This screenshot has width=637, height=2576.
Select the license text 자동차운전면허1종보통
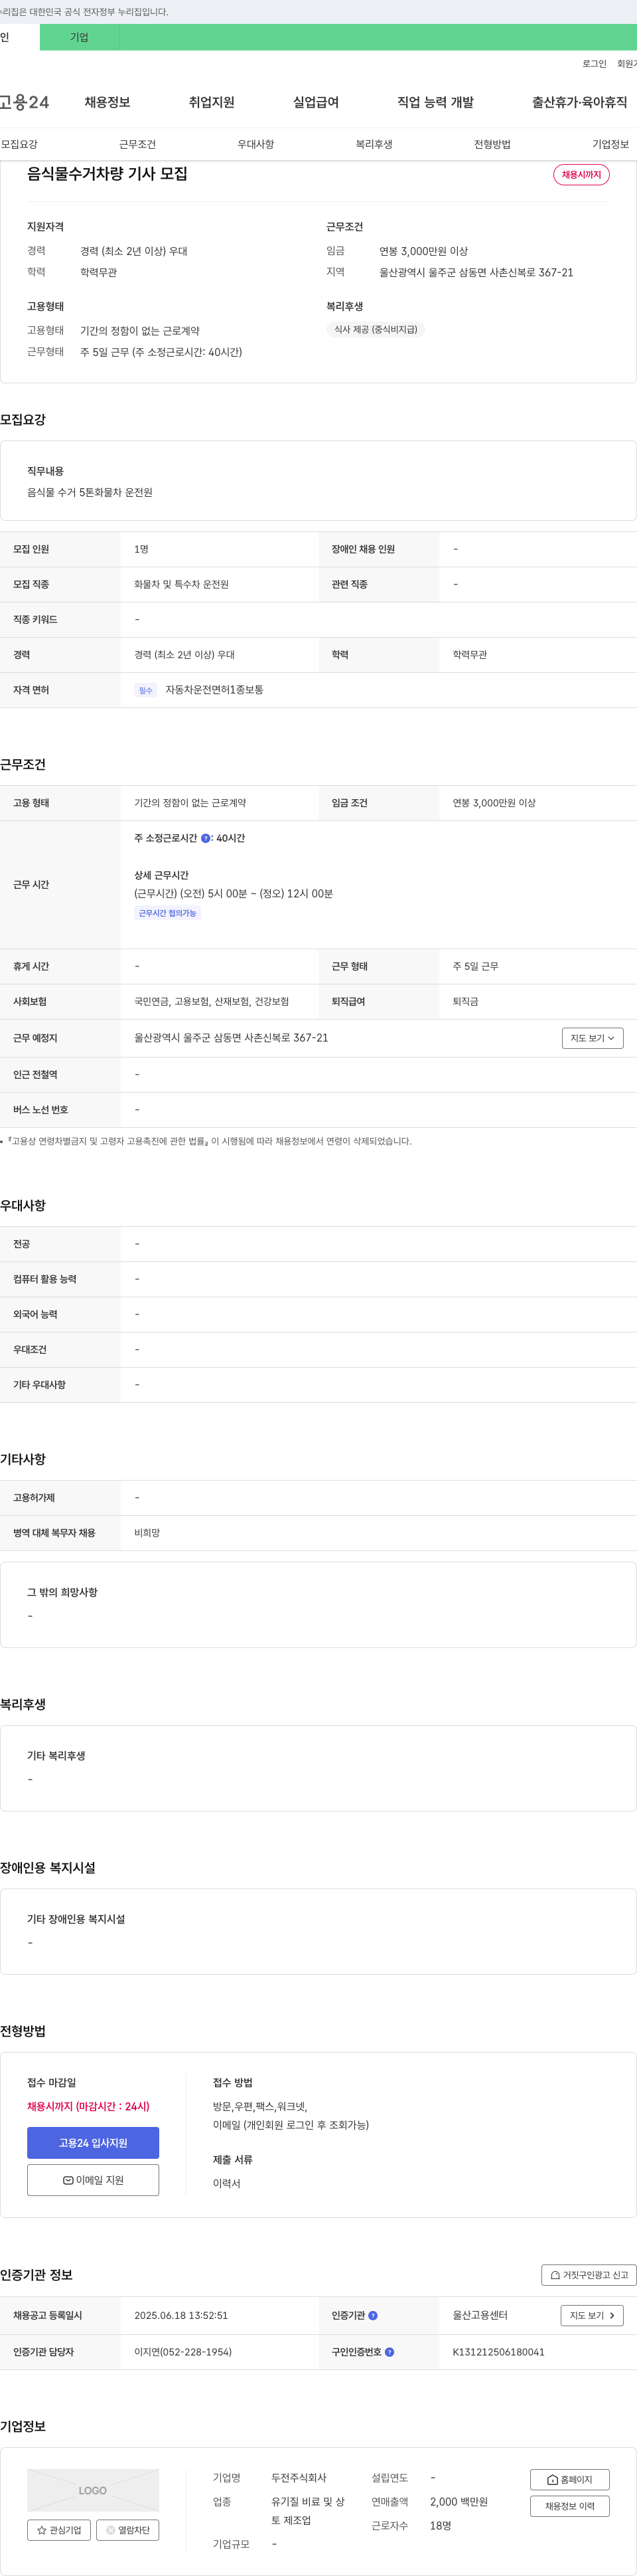click(x=215, y=690)
